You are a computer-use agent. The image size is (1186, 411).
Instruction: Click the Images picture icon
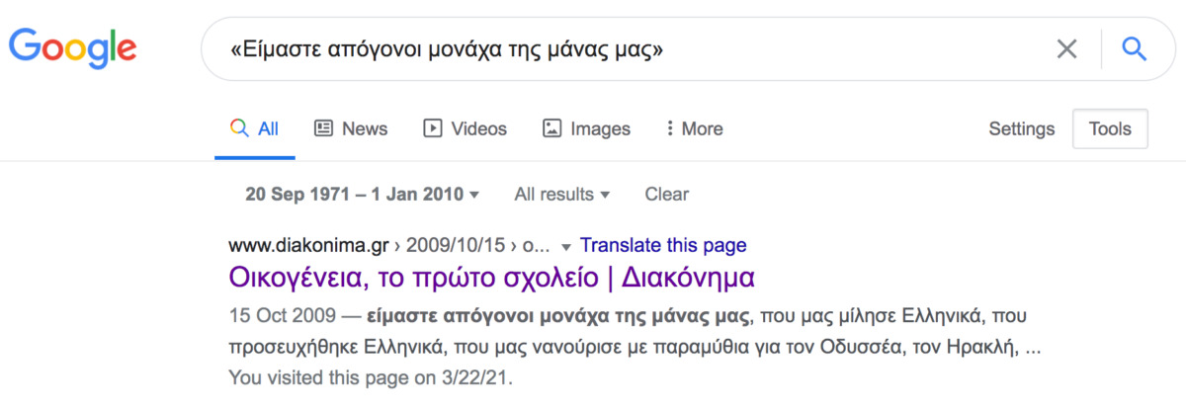[x=552, y=128]
